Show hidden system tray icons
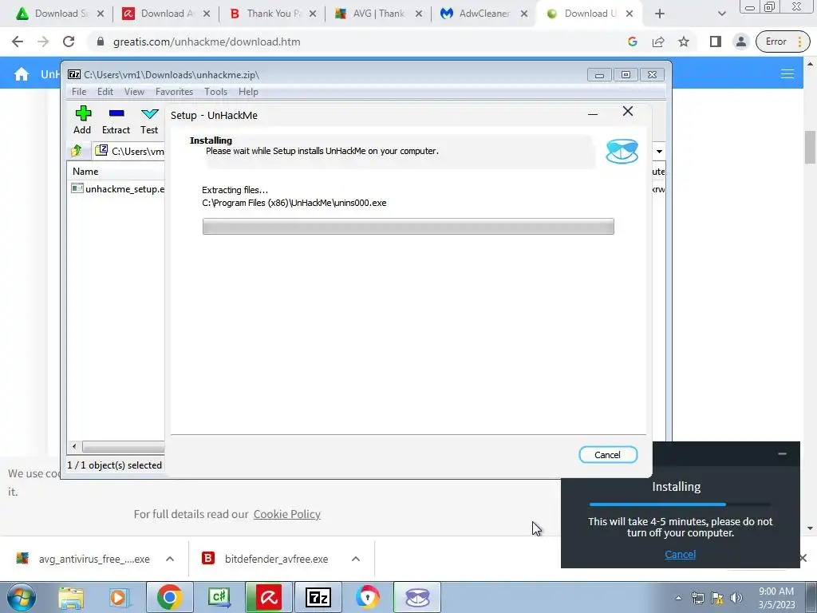The width and height of the screenshot is (817, 613). 678,598
